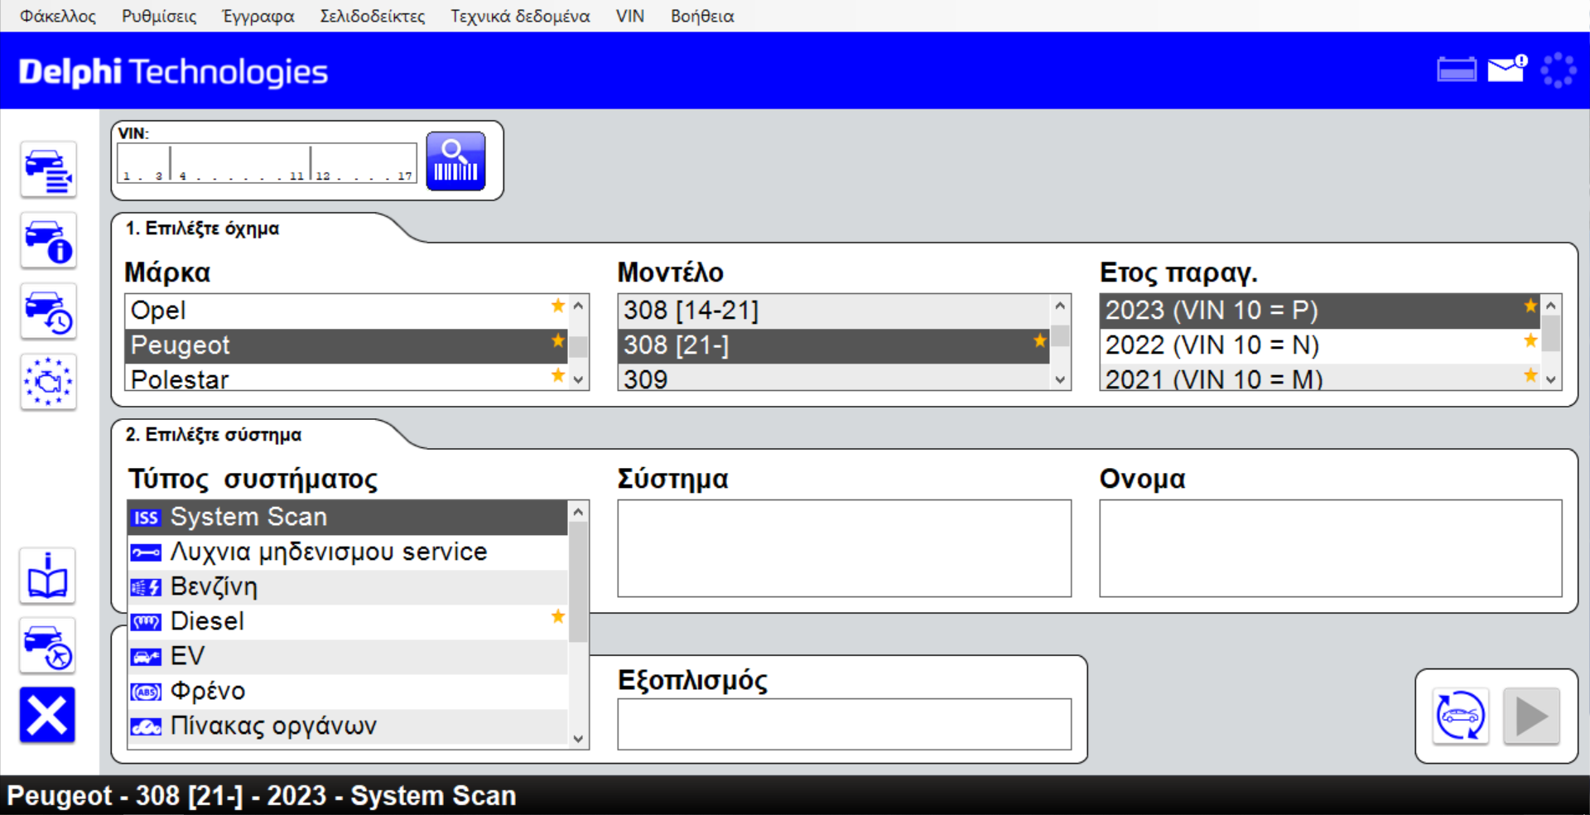Select model 308 [21-]
The image size is (1590, 815).
click(x=834, y=345)
